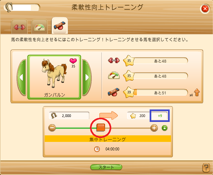Switch to the dumbbell strength training tab
The height and width of the screenshot is (175, 213).
coord(19,27)
